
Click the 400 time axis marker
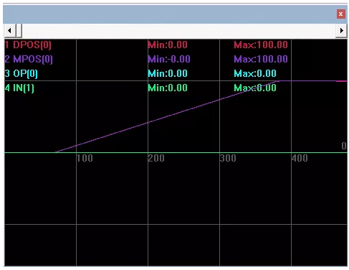300,158
